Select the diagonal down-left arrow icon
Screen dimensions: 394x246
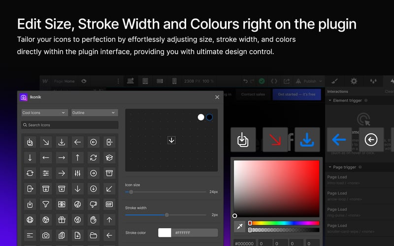[x=109, y=189]
